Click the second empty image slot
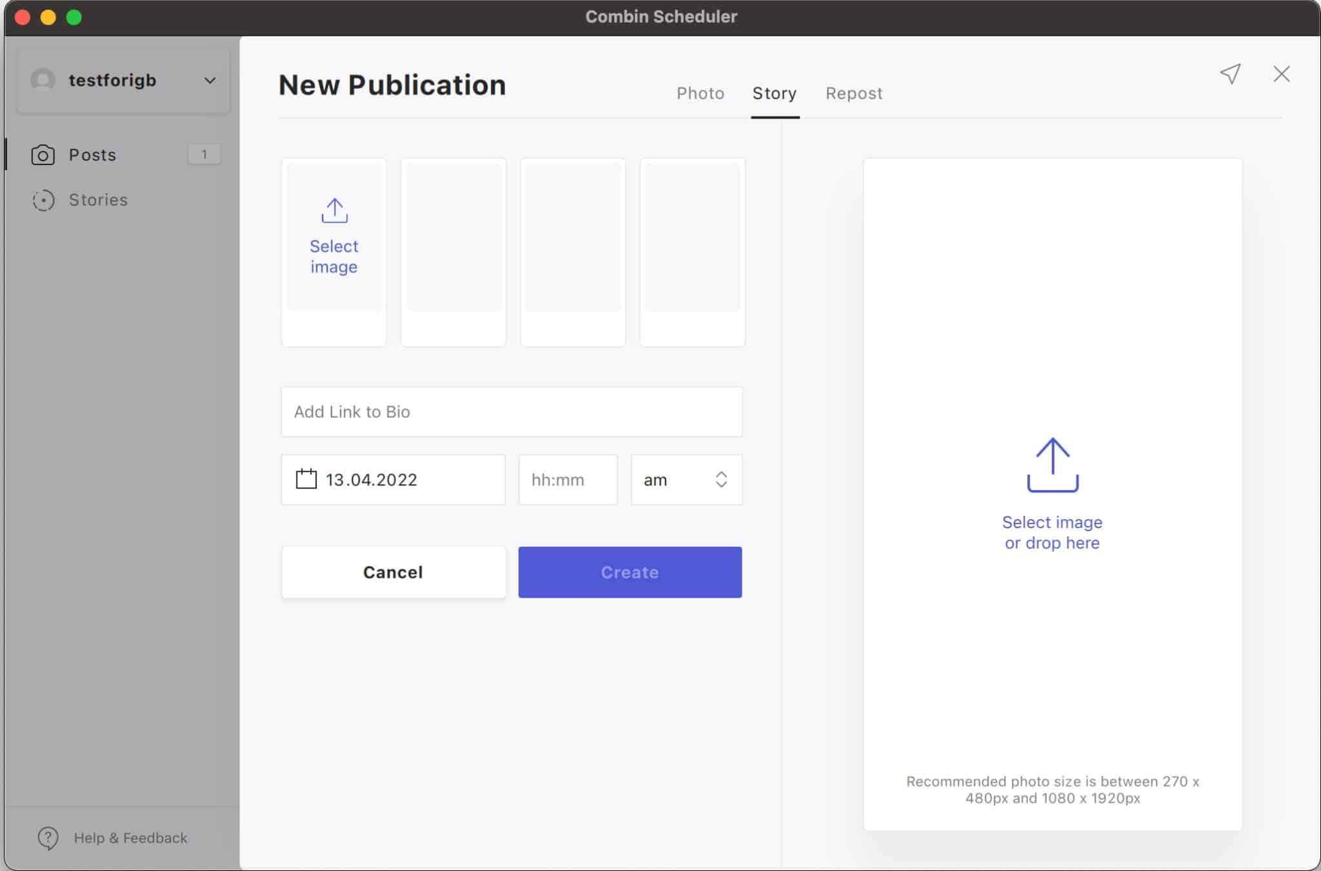 coord(453,252)
